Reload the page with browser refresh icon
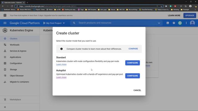This screenshot has height=111, width=198. (12, 6)
